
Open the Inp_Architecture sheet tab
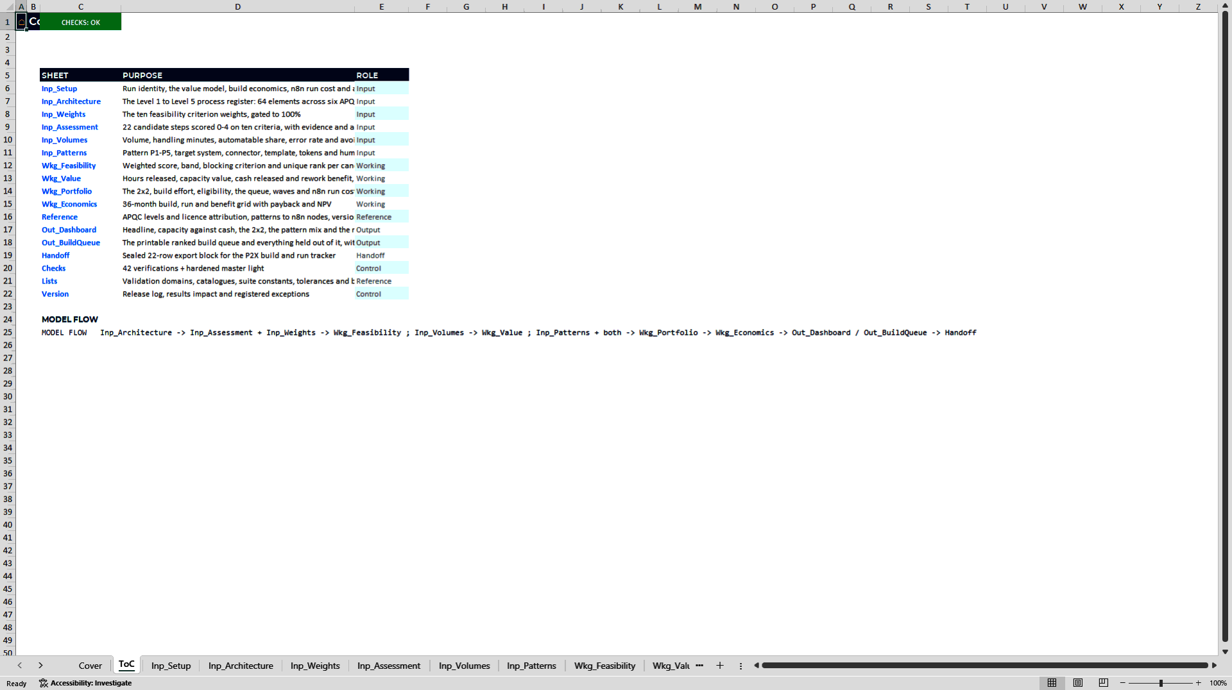[241, 666]
